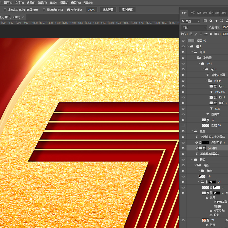
Task: Click T icon of 热烈庆祝 layer
Action: 197,137
